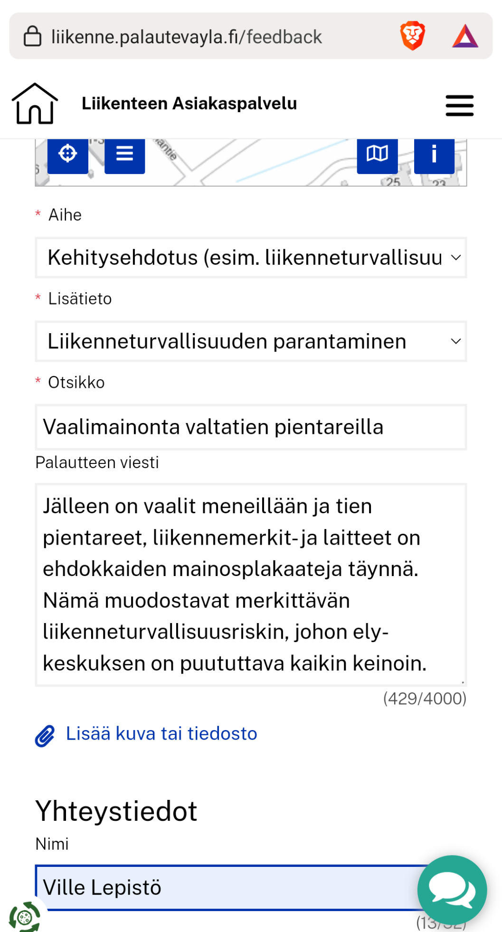The height and width of the screenshot is (932, 502).
Task: Open the map layers list button
Action: (124, 154)
